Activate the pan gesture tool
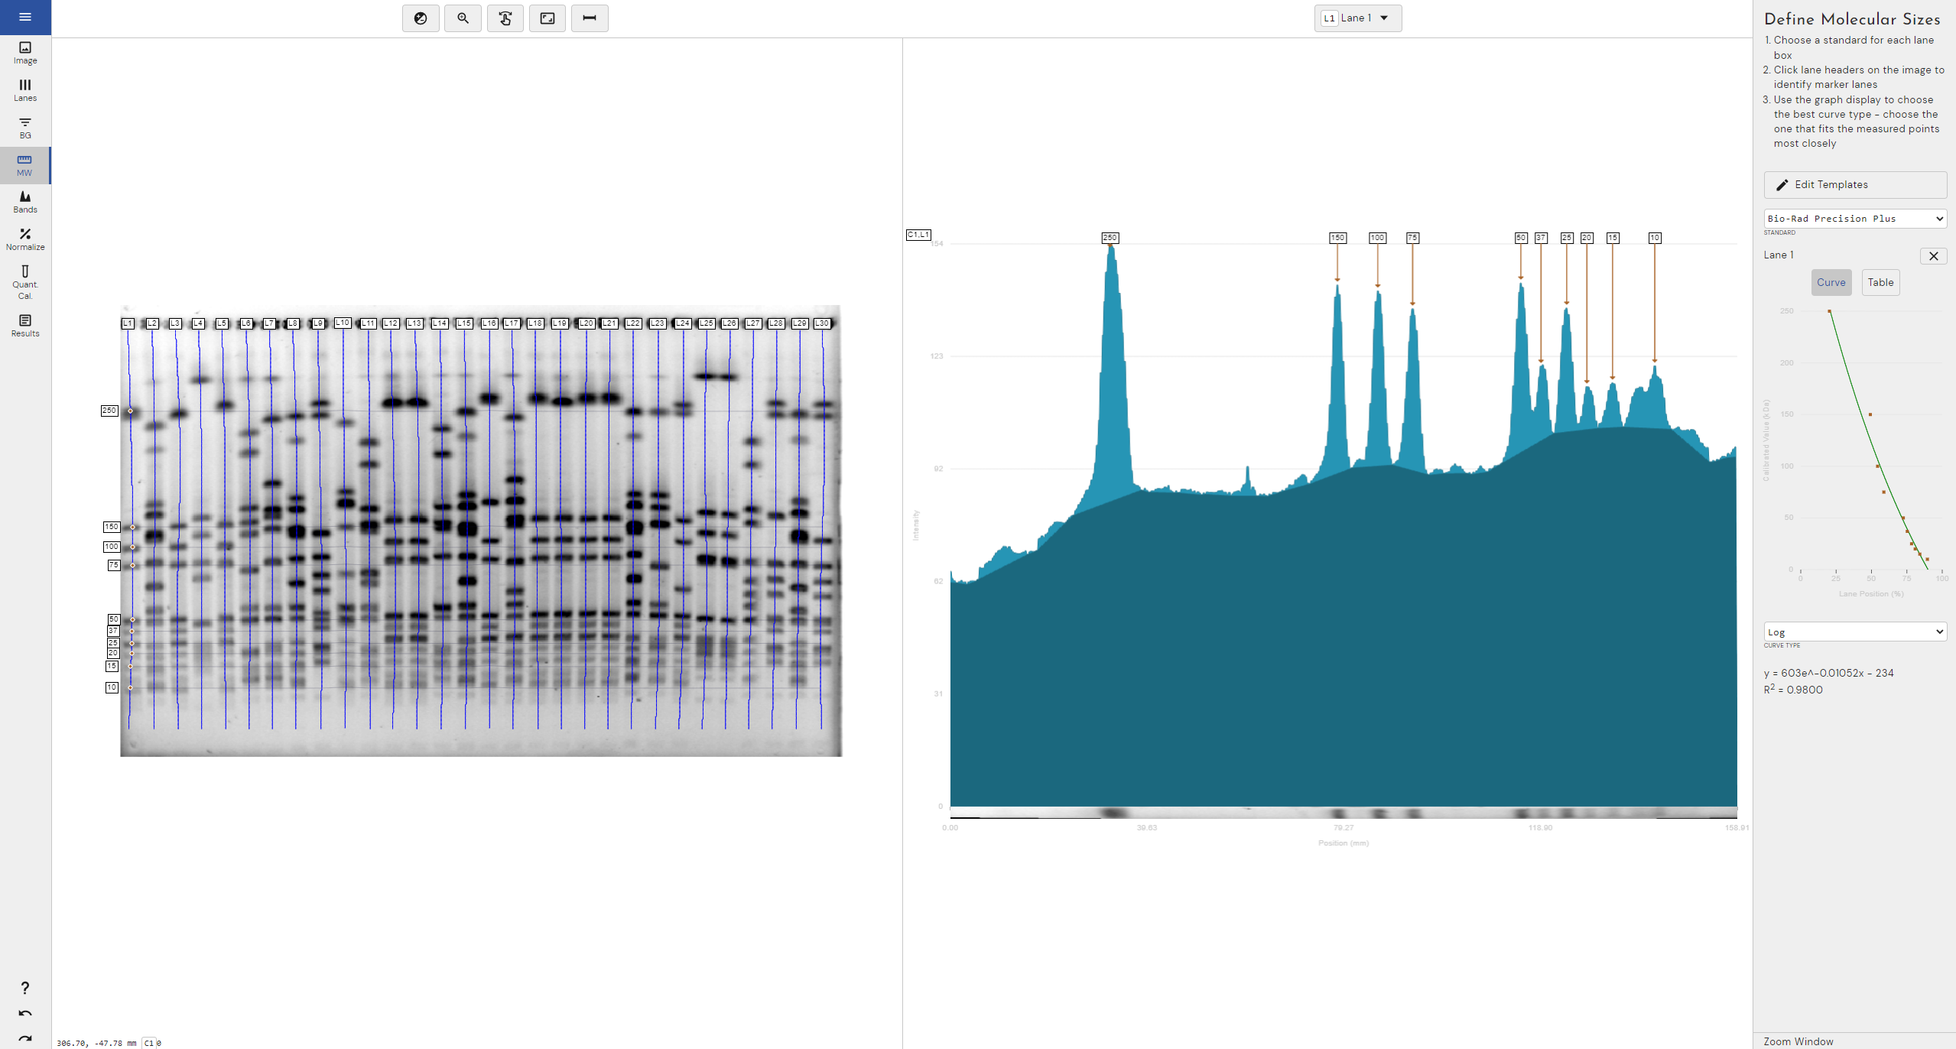1956x1049 pixels. click(505, 18)
